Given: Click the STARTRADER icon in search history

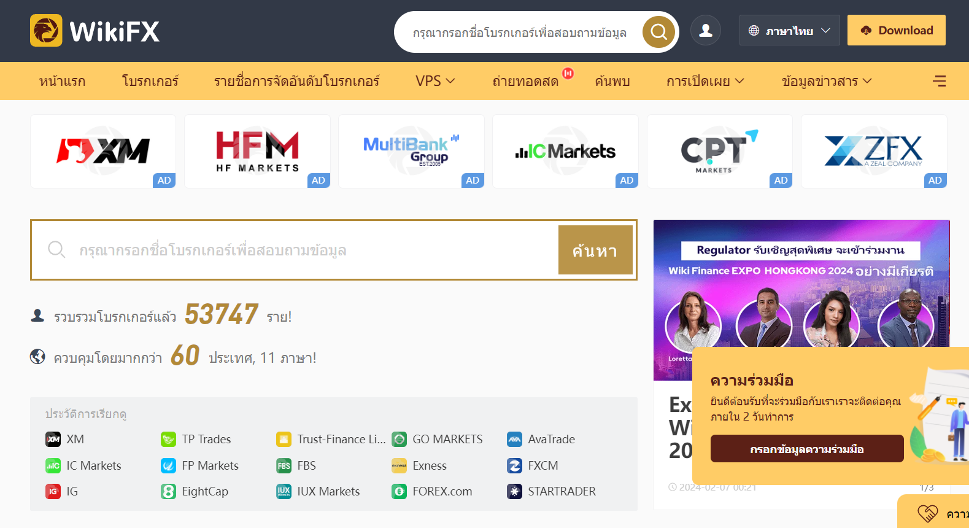Looking at the screenshot, I should click(x=514, y=491).
